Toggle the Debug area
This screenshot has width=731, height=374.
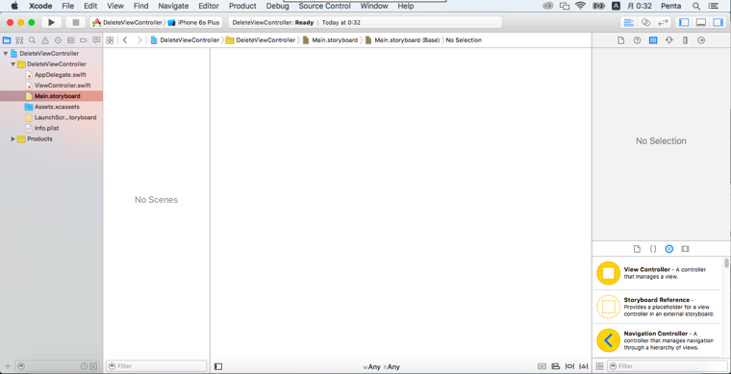(x=700, y=22)
